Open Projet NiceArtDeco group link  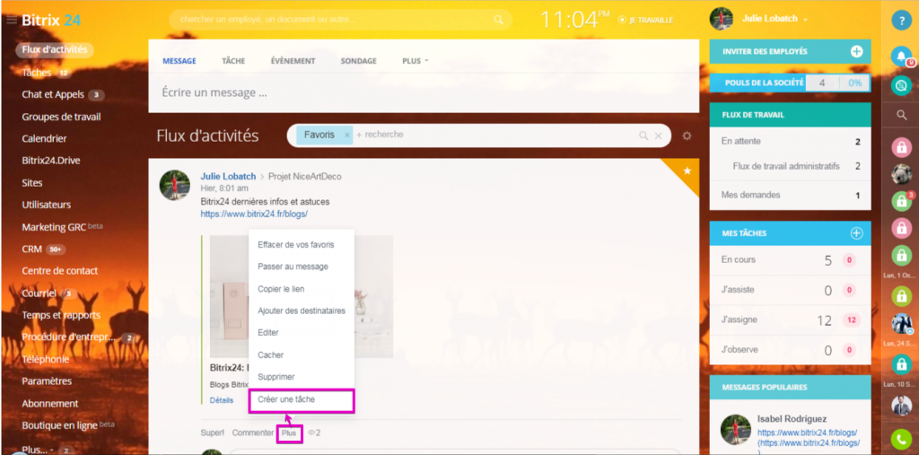point(305,177)
